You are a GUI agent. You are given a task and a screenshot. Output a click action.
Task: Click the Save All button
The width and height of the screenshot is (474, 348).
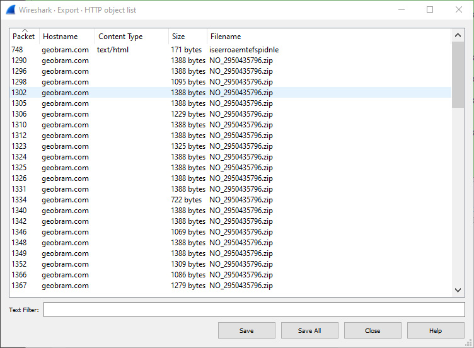pos(309,330)
